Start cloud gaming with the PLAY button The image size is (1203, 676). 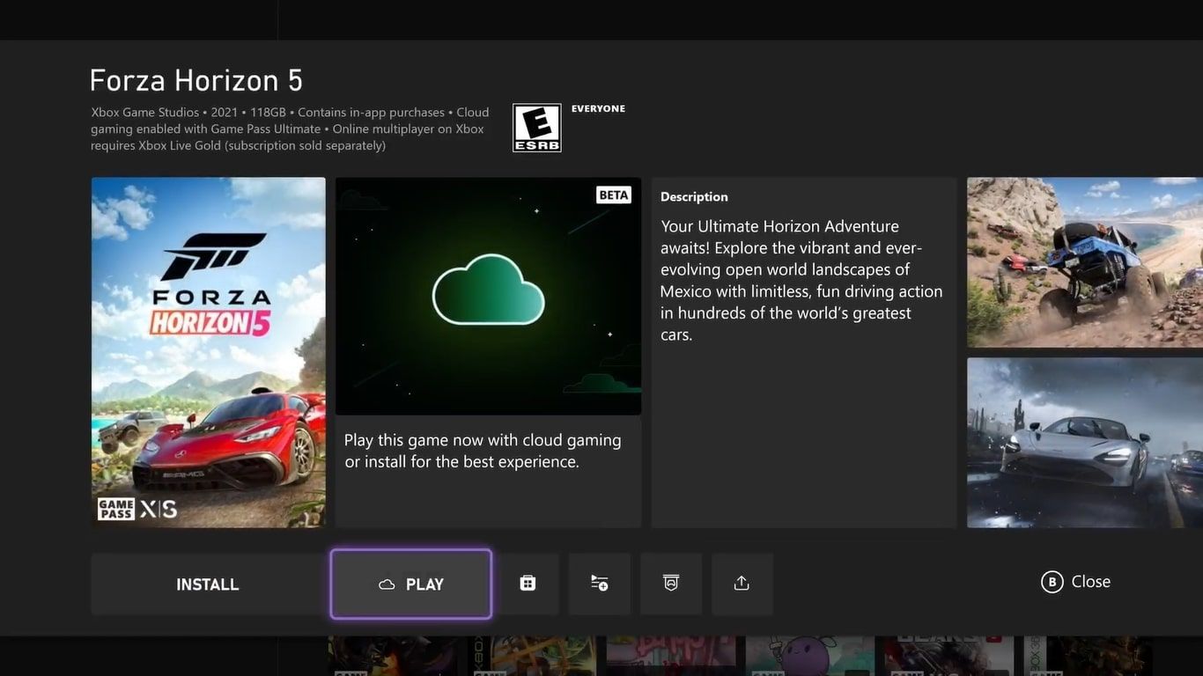pos(411,584)
